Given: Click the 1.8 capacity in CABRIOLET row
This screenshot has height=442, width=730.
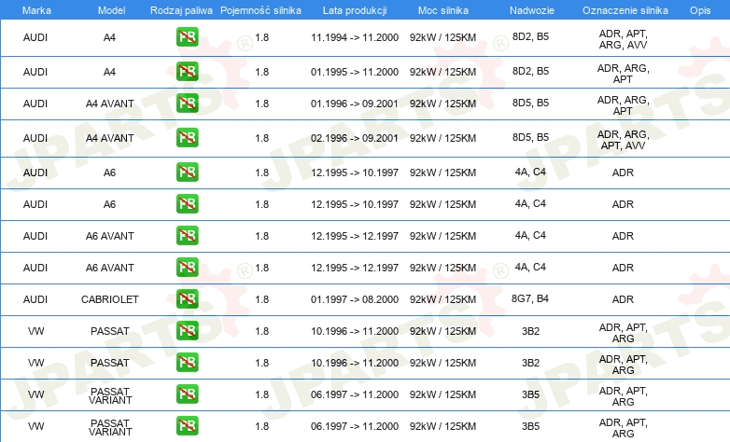Looking at the screenshot, I should coord(262,299).
